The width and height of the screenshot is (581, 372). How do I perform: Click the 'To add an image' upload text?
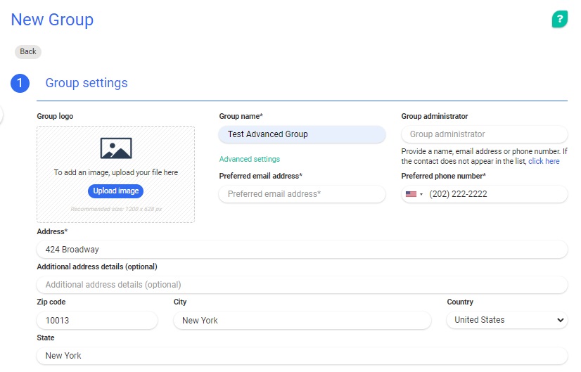[116, 172]
